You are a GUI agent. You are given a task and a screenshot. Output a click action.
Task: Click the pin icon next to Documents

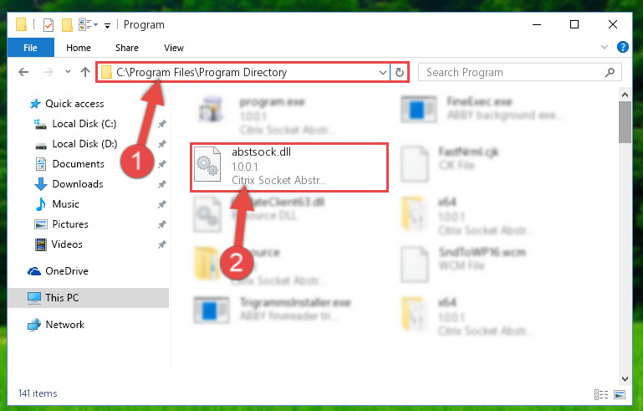[162, 164]
